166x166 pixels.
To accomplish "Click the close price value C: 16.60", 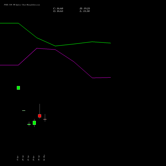I will coord(58,9).
